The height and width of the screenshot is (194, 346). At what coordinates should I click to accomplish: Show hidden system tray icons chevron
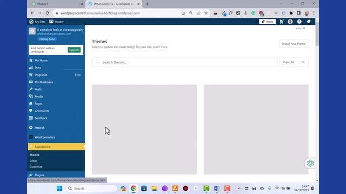[x=239, y=189]
